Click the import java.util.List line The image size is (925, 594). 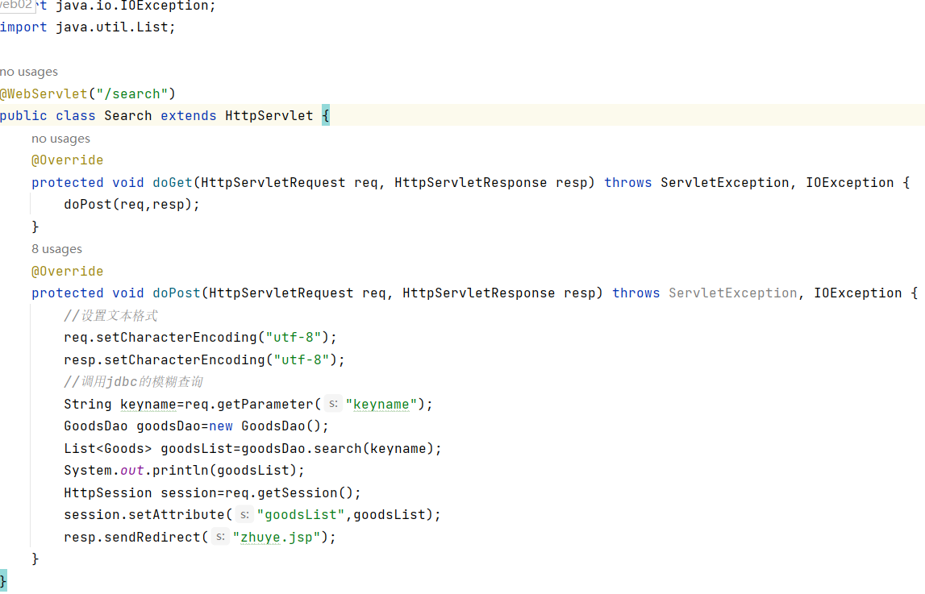coord(87,27)
